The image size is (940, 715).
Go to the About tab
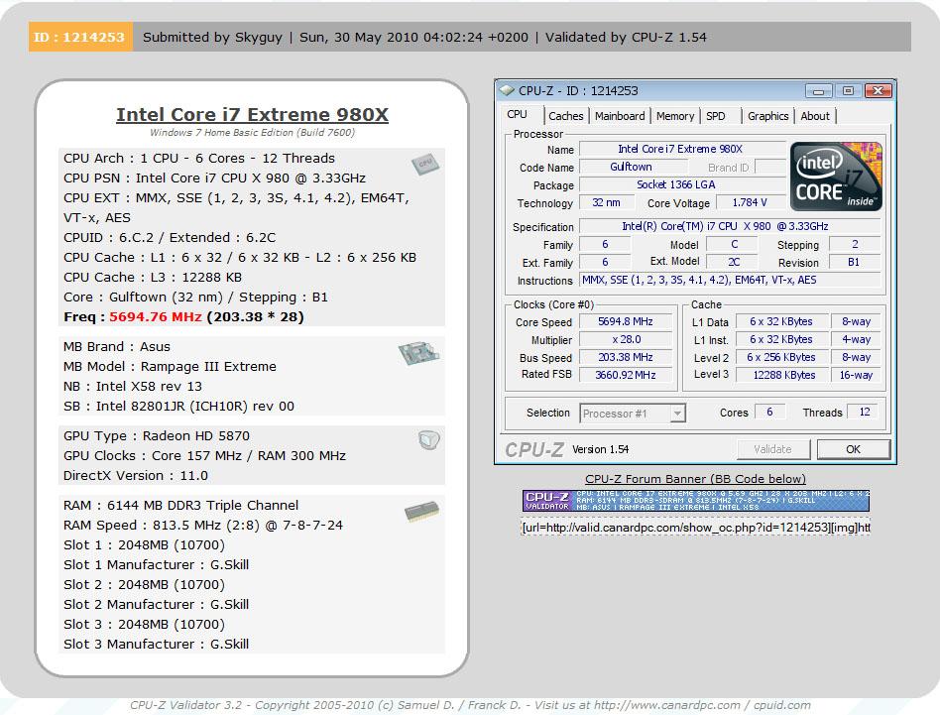815,116
